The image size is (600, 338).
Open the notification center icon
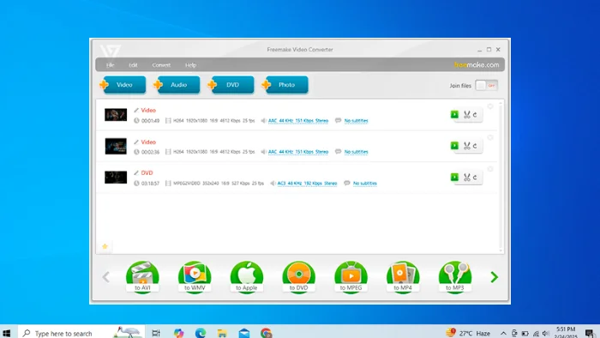(x=590, y=334)
